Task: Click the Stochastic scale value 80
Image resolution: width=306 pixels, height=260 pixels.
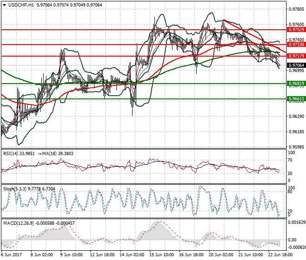Action: pos(290,192)
